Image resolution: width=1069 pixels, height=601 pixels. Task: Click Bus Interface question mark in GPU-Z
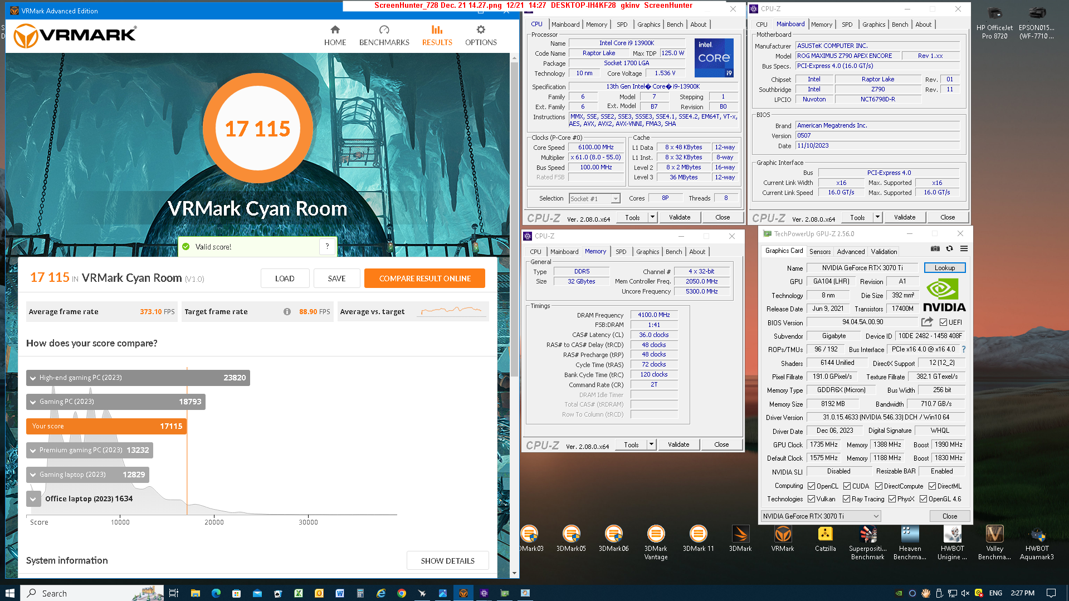point(964,349)
